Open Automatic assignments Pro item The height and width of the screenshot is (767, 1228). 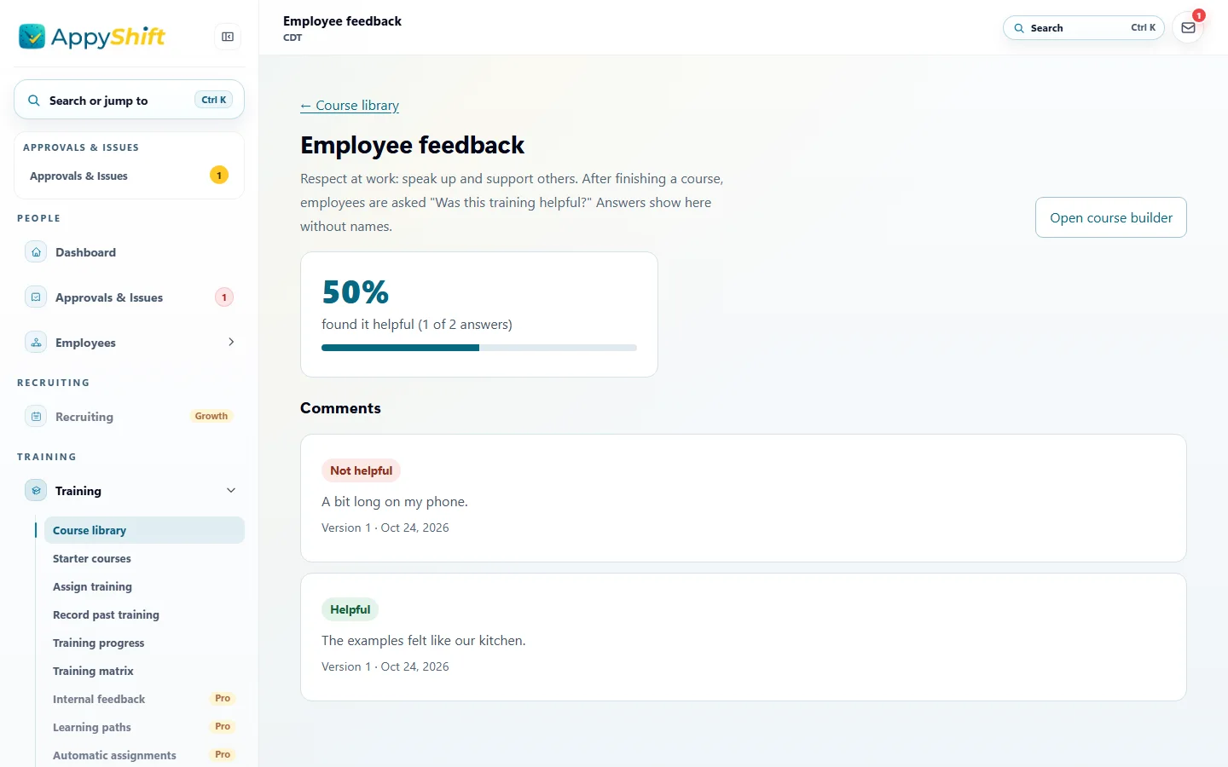(144, 755)
